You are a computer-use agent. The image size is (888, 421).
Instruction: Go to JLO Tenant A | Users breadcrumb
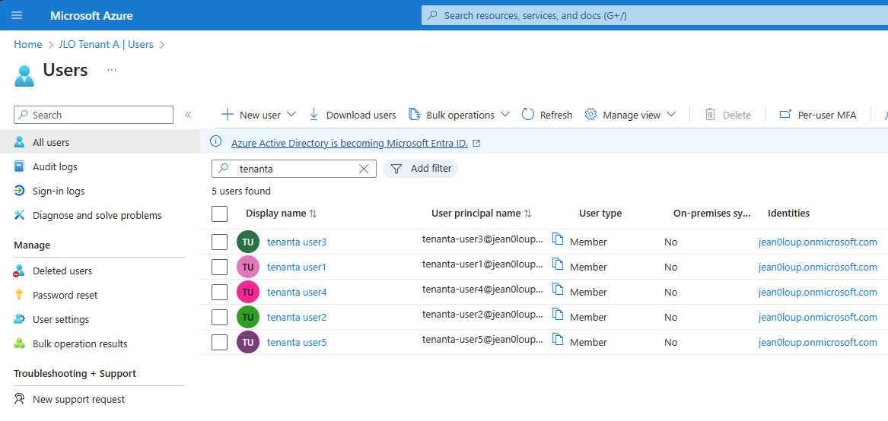(x=106, y=44)
